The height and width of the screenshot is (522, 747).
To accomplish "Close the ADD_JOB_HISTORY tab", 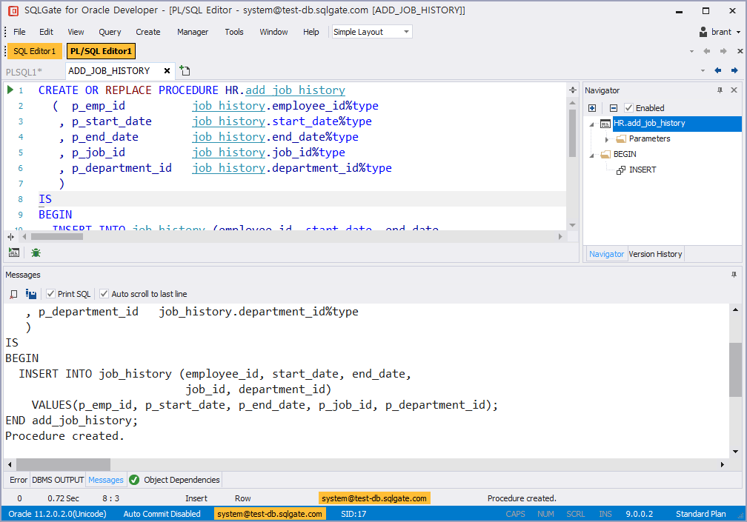I will point(167,71).
